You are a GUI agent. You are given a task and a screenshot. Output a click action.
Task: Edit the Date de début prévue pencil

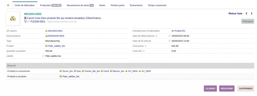tap(169, 36)
